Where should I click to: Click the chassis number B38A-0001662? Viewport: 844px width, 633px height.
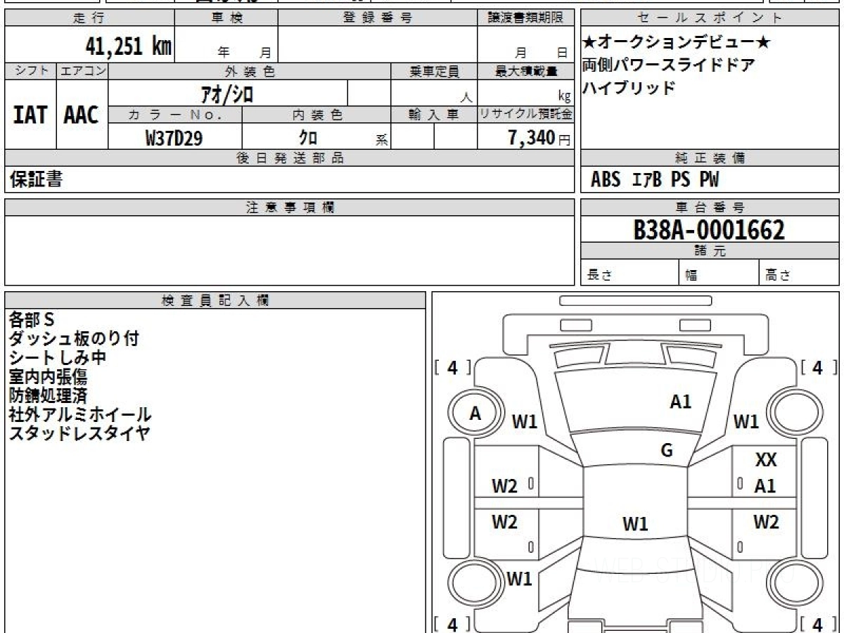[709, 230]
